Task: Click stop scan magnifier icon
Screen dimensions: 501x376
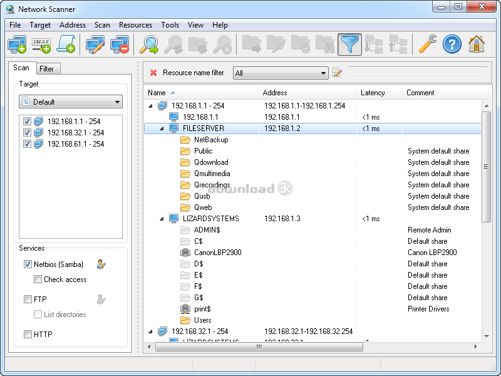Action: (222, 44)
